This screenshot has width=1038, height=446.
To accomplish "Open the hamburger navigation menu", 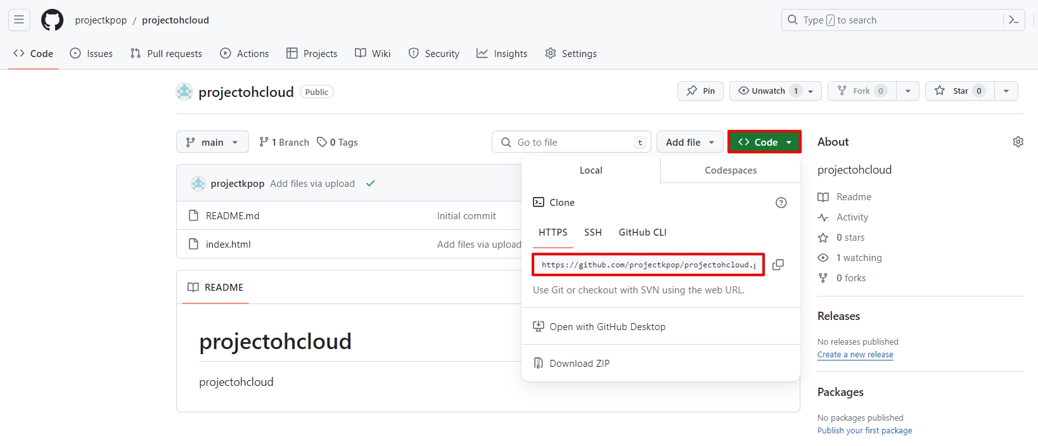I will tap(19, 20).
